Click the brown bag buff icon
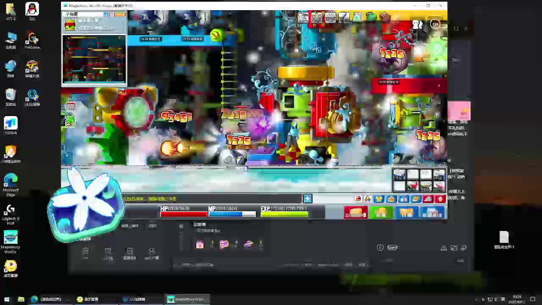542x305 pixels. (384, 17)
